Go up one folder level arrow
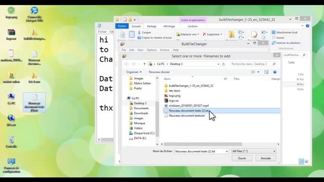Viewport: 324px width, 182px height. tap(144, 64)
